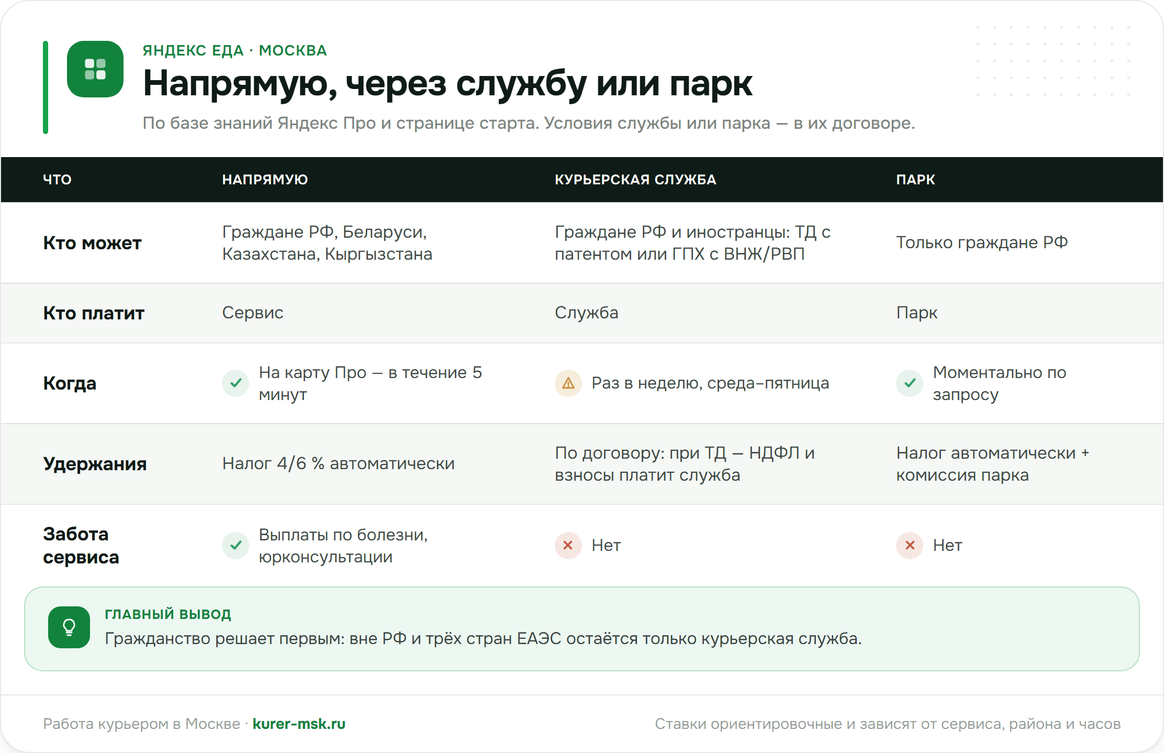
Task: Click the Когда row label
Action: click(70, 383)
